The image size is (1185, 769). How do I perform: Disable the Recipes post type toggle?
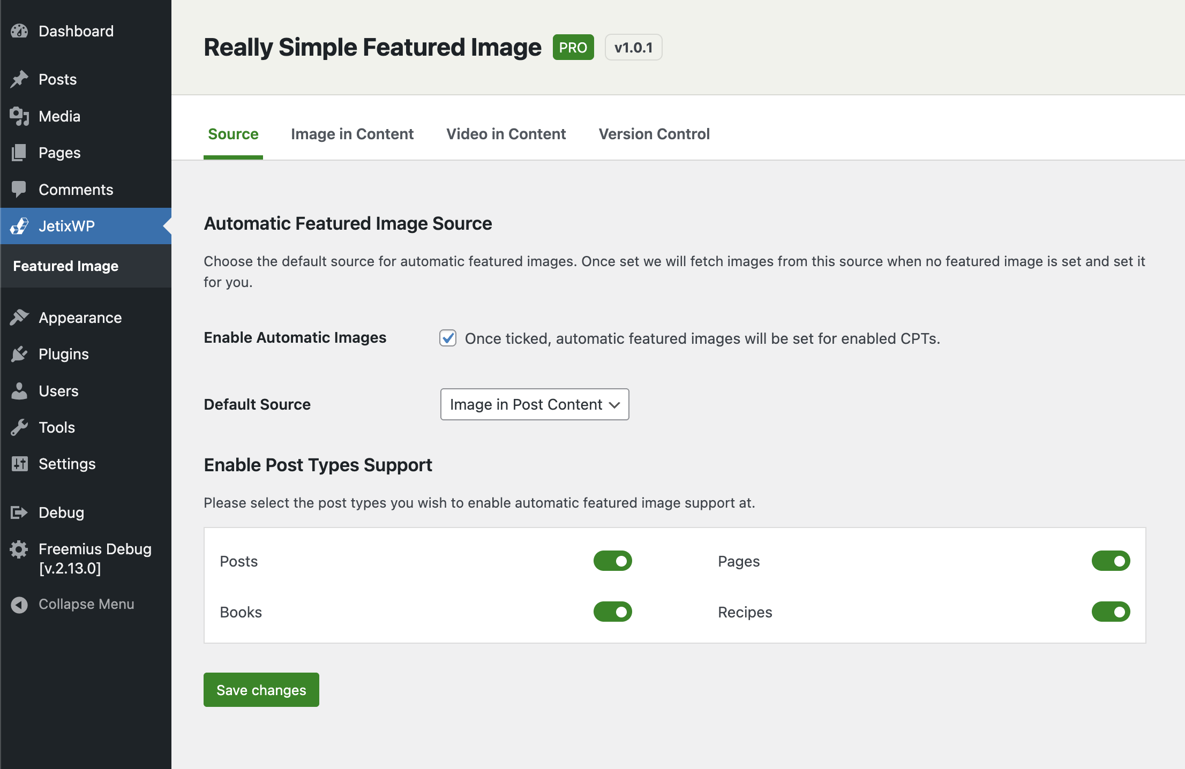pos(1111,612)
